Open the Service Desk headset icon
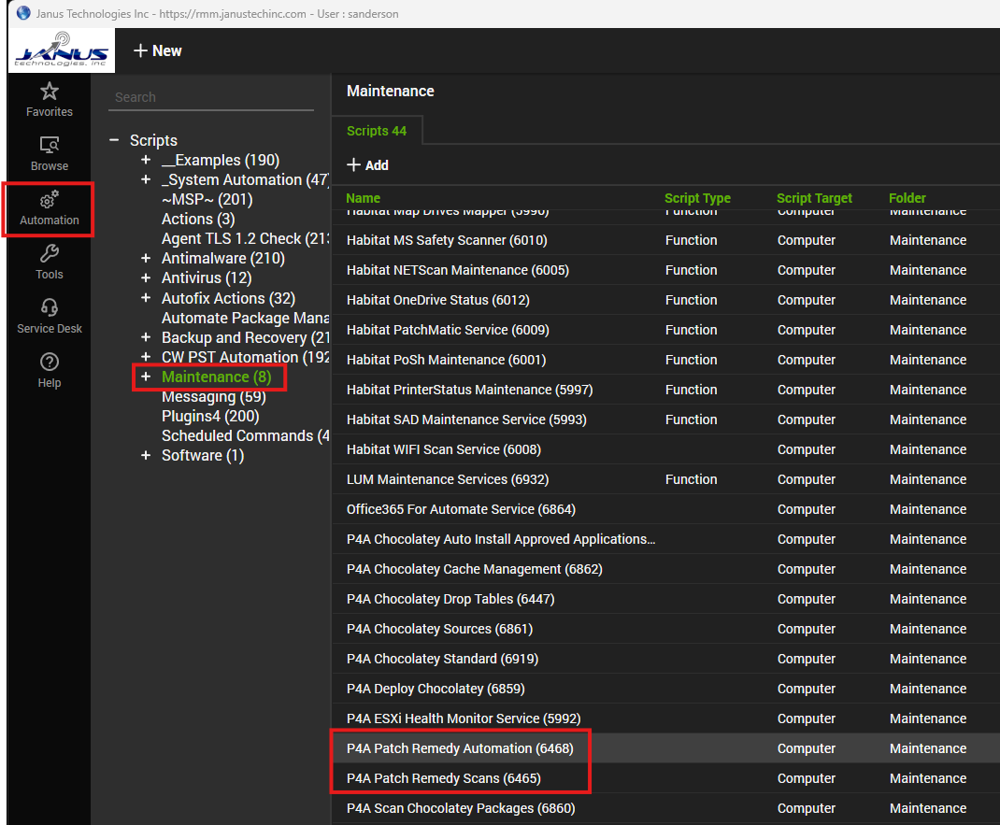Image resolution: width=1000 pixels, height=825 pixels. point(50,308)
